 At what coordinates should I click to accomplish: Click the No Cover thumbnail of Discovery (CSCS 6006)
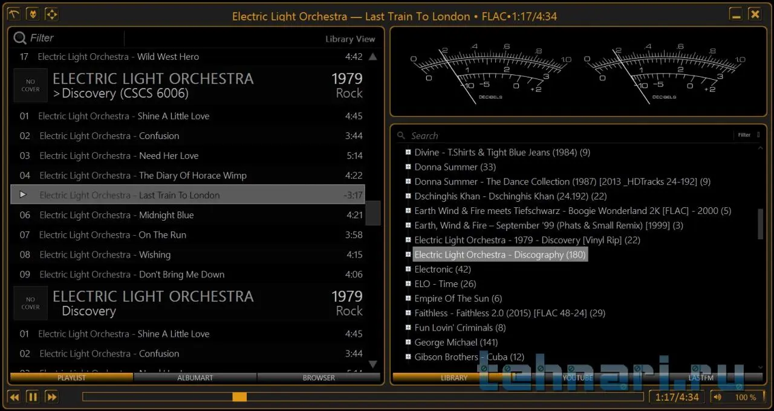point(30,85)
